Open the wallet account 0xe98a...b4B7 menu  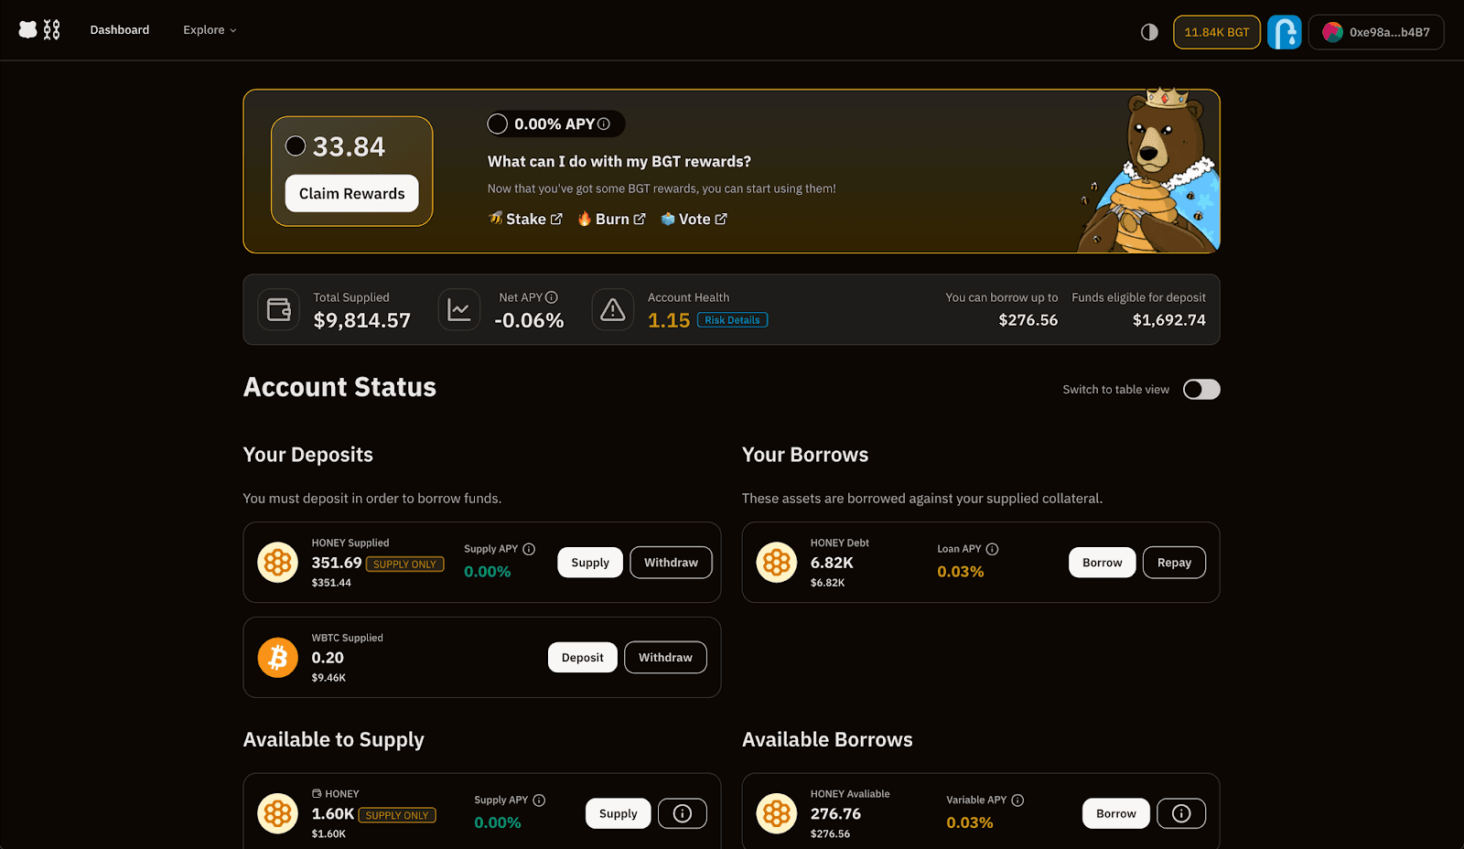(x=1375, y=32)
